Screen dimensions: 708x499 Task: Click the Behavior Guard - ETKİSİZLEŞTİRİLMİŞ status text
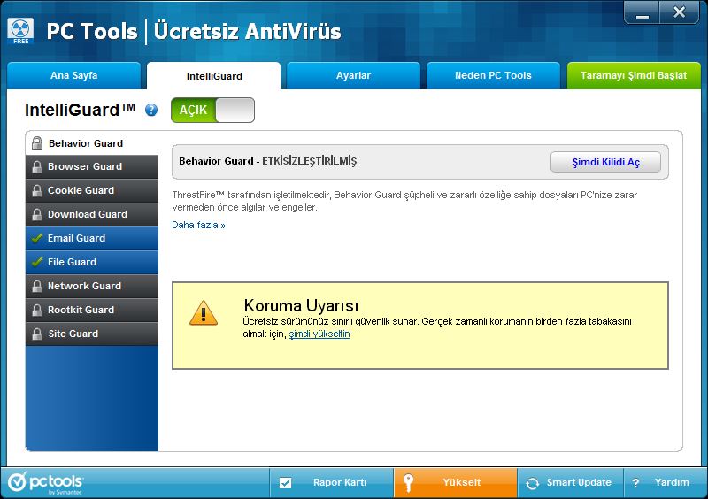tap(268, 161)
